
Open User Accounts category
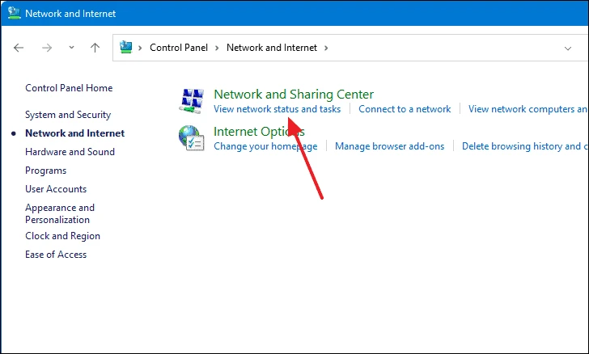point(56,189)
